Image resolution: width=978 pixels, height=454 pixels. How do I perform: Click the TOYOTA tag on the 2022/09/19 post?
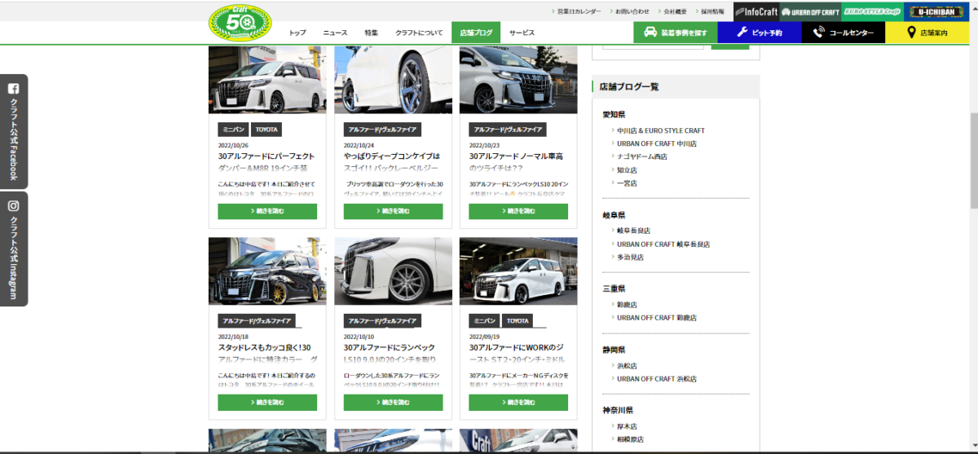pyautogui.click(x=517, y=321)
